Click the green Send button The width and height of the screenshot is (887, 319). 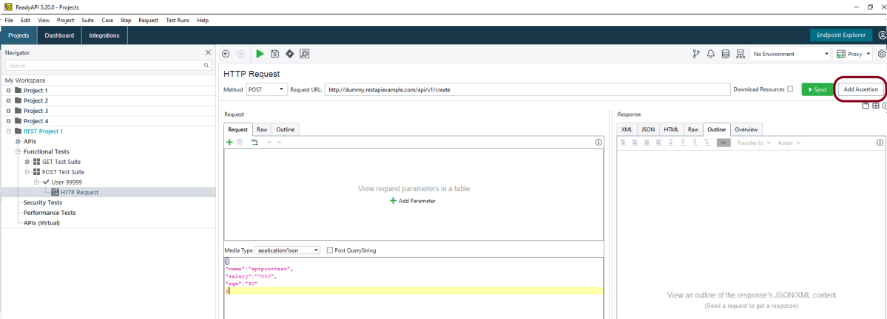coord(817,89)
